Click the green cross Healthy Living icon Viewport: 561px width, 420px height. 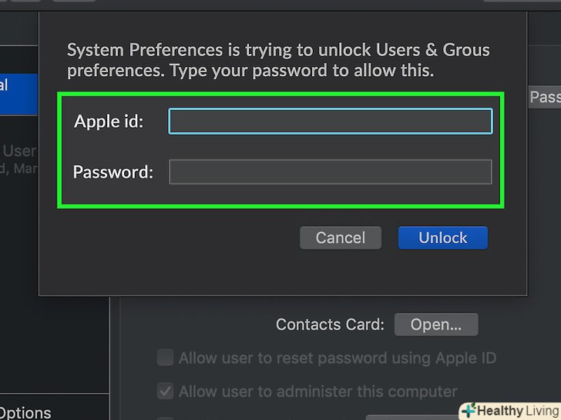click(469, 411)
